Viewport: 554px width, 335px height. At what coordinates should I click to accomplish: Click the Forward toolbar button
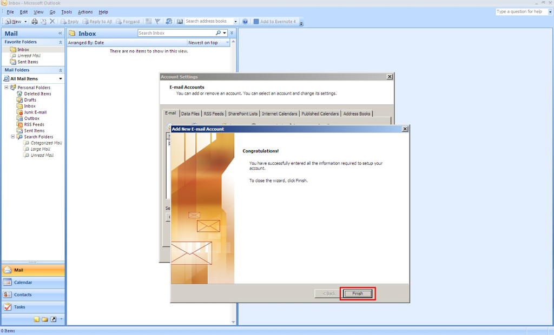(128, 22)
